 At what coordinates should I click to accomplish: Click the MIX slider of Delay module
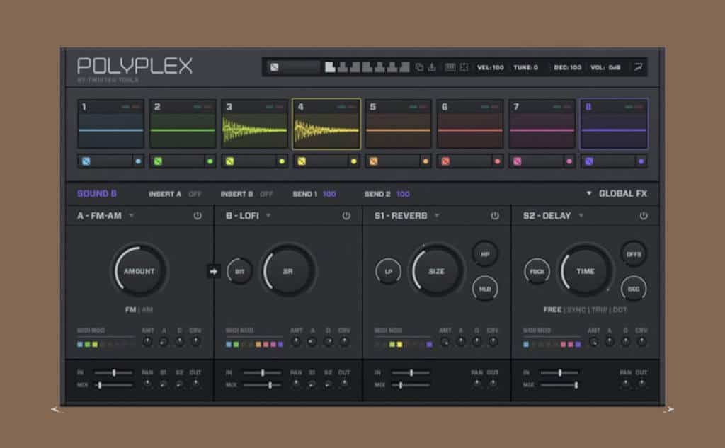(559, 385)
